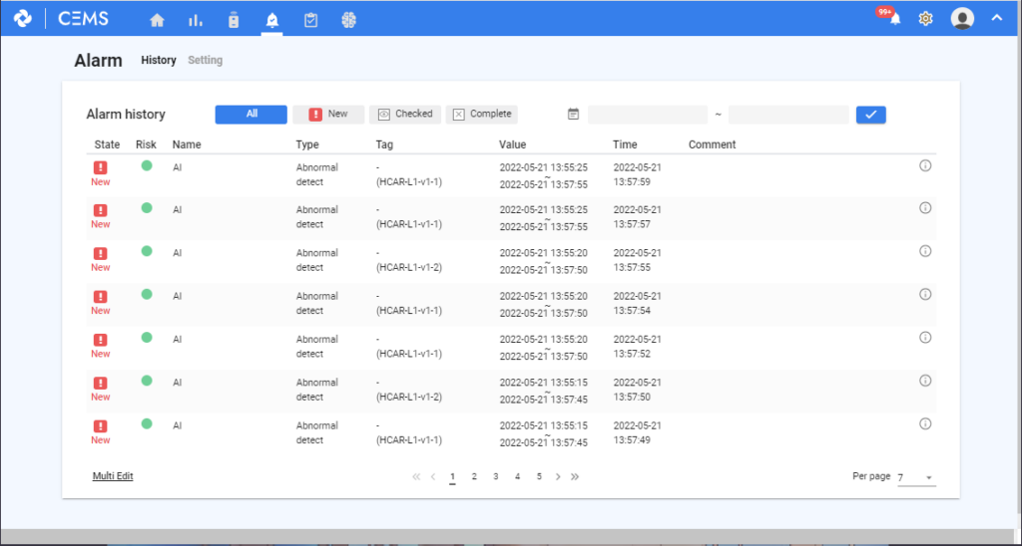Filter alarms by Complete state

(x=481, y=115)
